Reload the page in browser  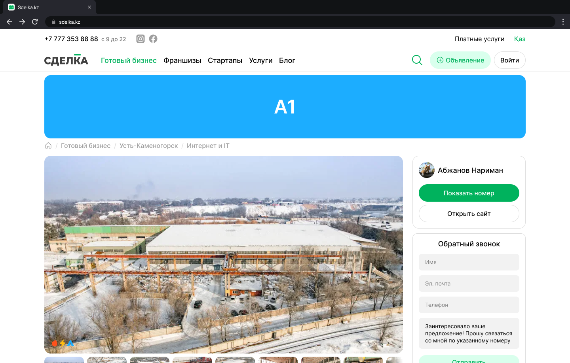click(35, 22)
